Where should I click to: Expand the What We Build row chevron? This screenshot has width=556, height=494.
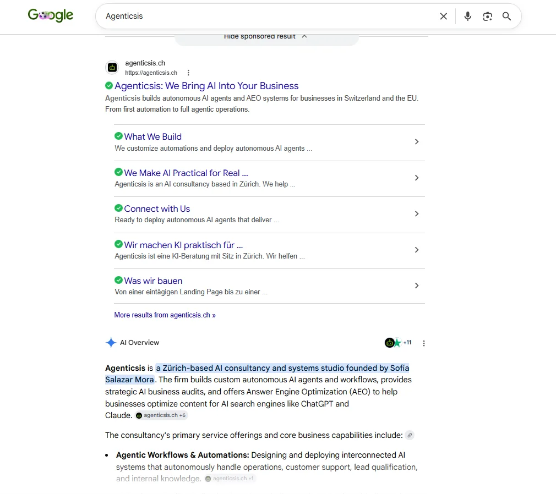pyautogui.click(x=417, y=142)
